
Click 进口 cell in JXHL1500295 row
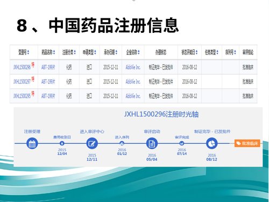coord(89,96)
